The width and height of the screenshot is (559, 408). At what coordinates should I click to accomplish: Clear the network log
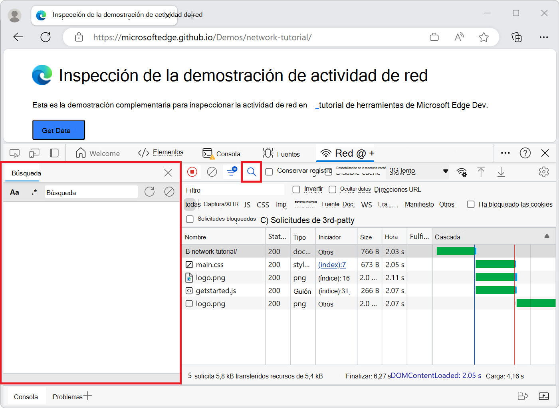[x=212, y=172]
